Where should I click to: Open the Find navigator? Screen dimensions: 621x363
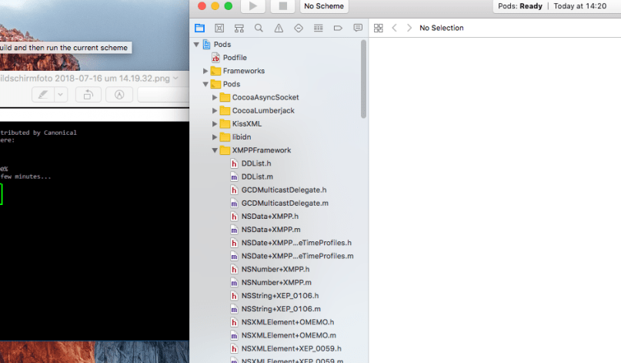[x=259, y=28]
